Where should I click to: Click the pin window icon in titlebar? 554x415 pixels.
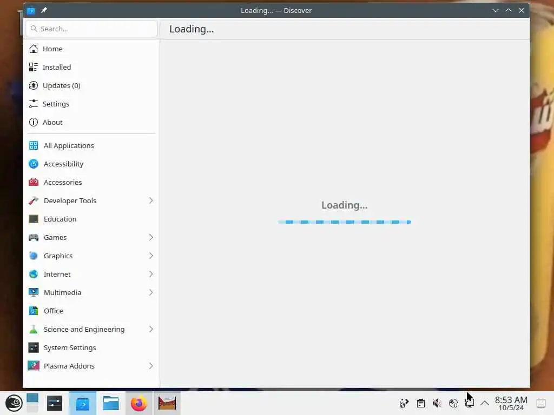[43, 10]
